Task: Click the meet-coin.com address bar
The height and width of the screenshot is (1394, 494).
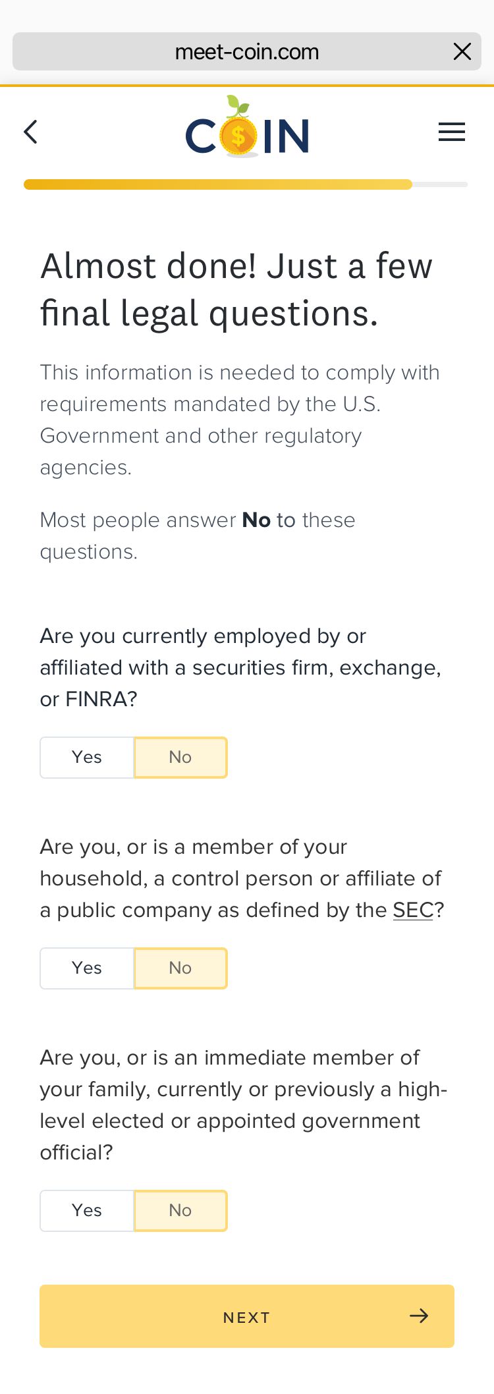Action: [x=246, y=51]
